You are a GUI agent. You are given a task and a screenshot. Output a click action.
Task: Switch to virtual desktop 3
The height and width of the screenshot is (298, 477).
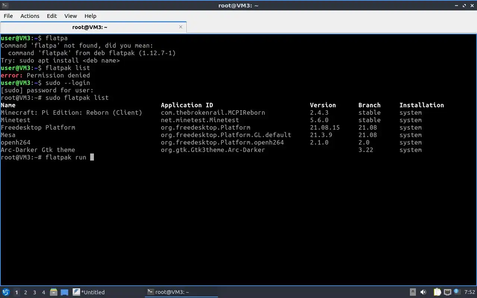(34, 292)
